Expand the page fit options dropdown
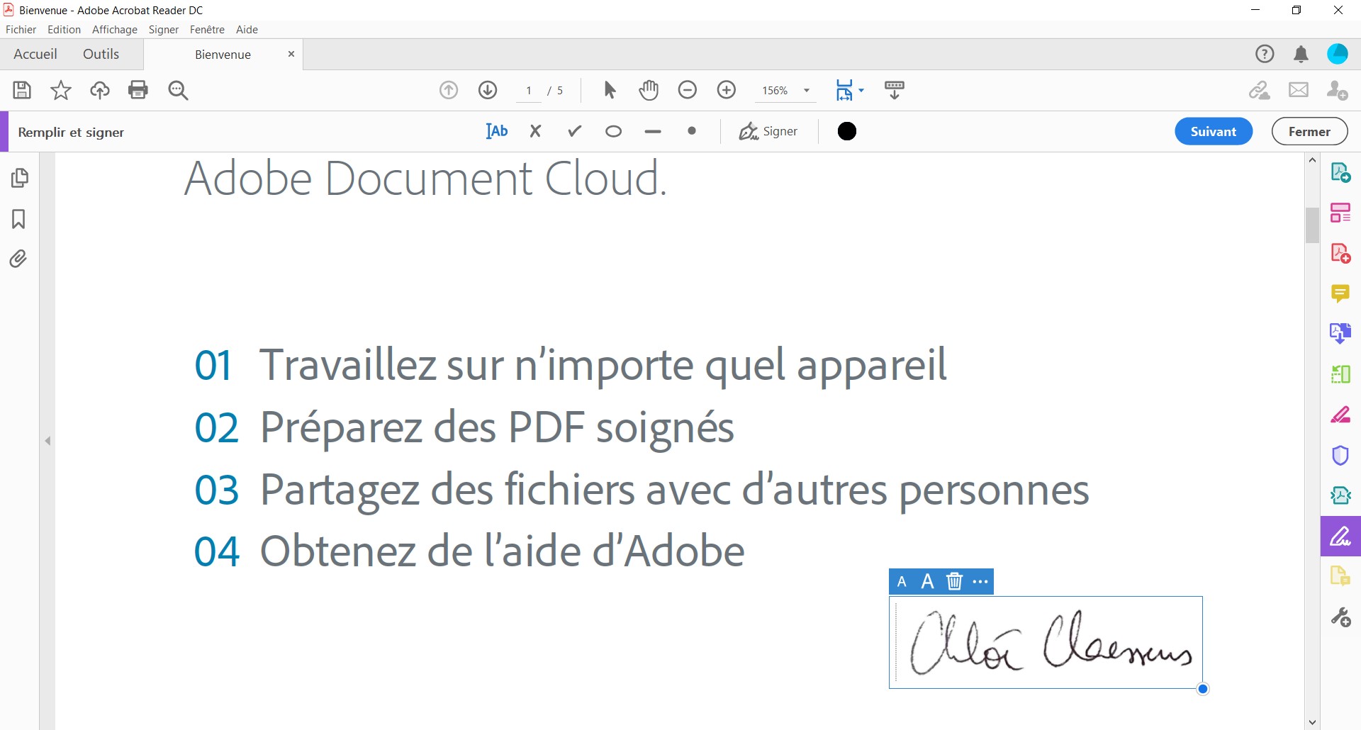The height and width of the screenshot is (730, 1361). (x=861, y=91)
